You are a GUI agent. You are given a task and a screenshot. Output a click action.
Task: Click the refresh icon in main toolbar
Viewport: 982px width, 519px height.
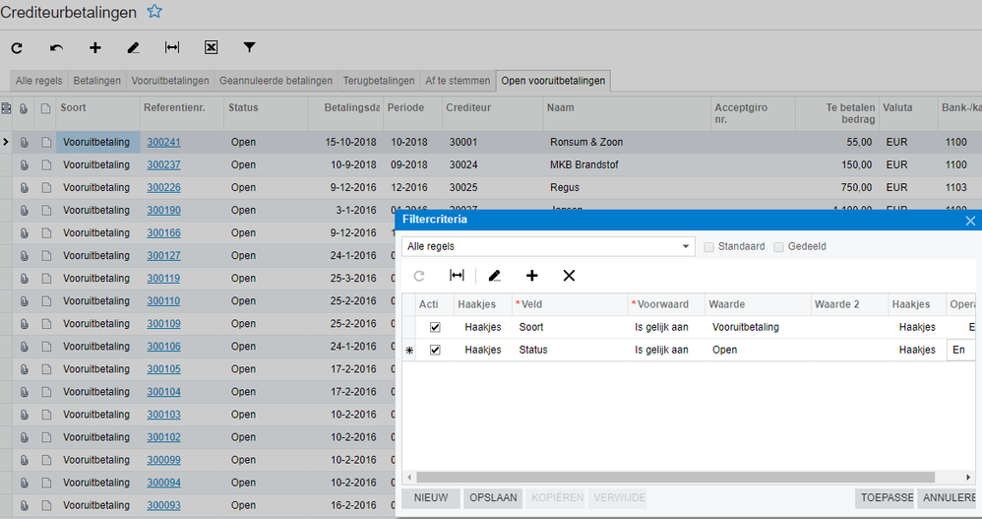coord(17,47)
